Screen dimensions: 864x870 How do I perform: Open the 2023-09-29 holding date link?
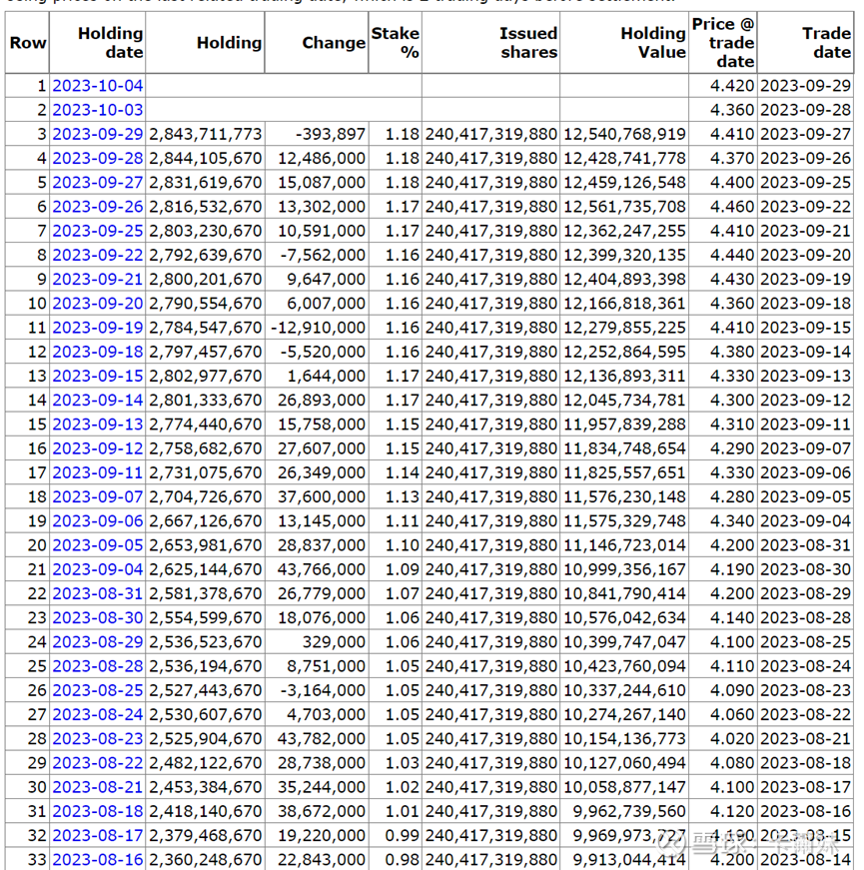pyautogui.click(x=98, y=134)
